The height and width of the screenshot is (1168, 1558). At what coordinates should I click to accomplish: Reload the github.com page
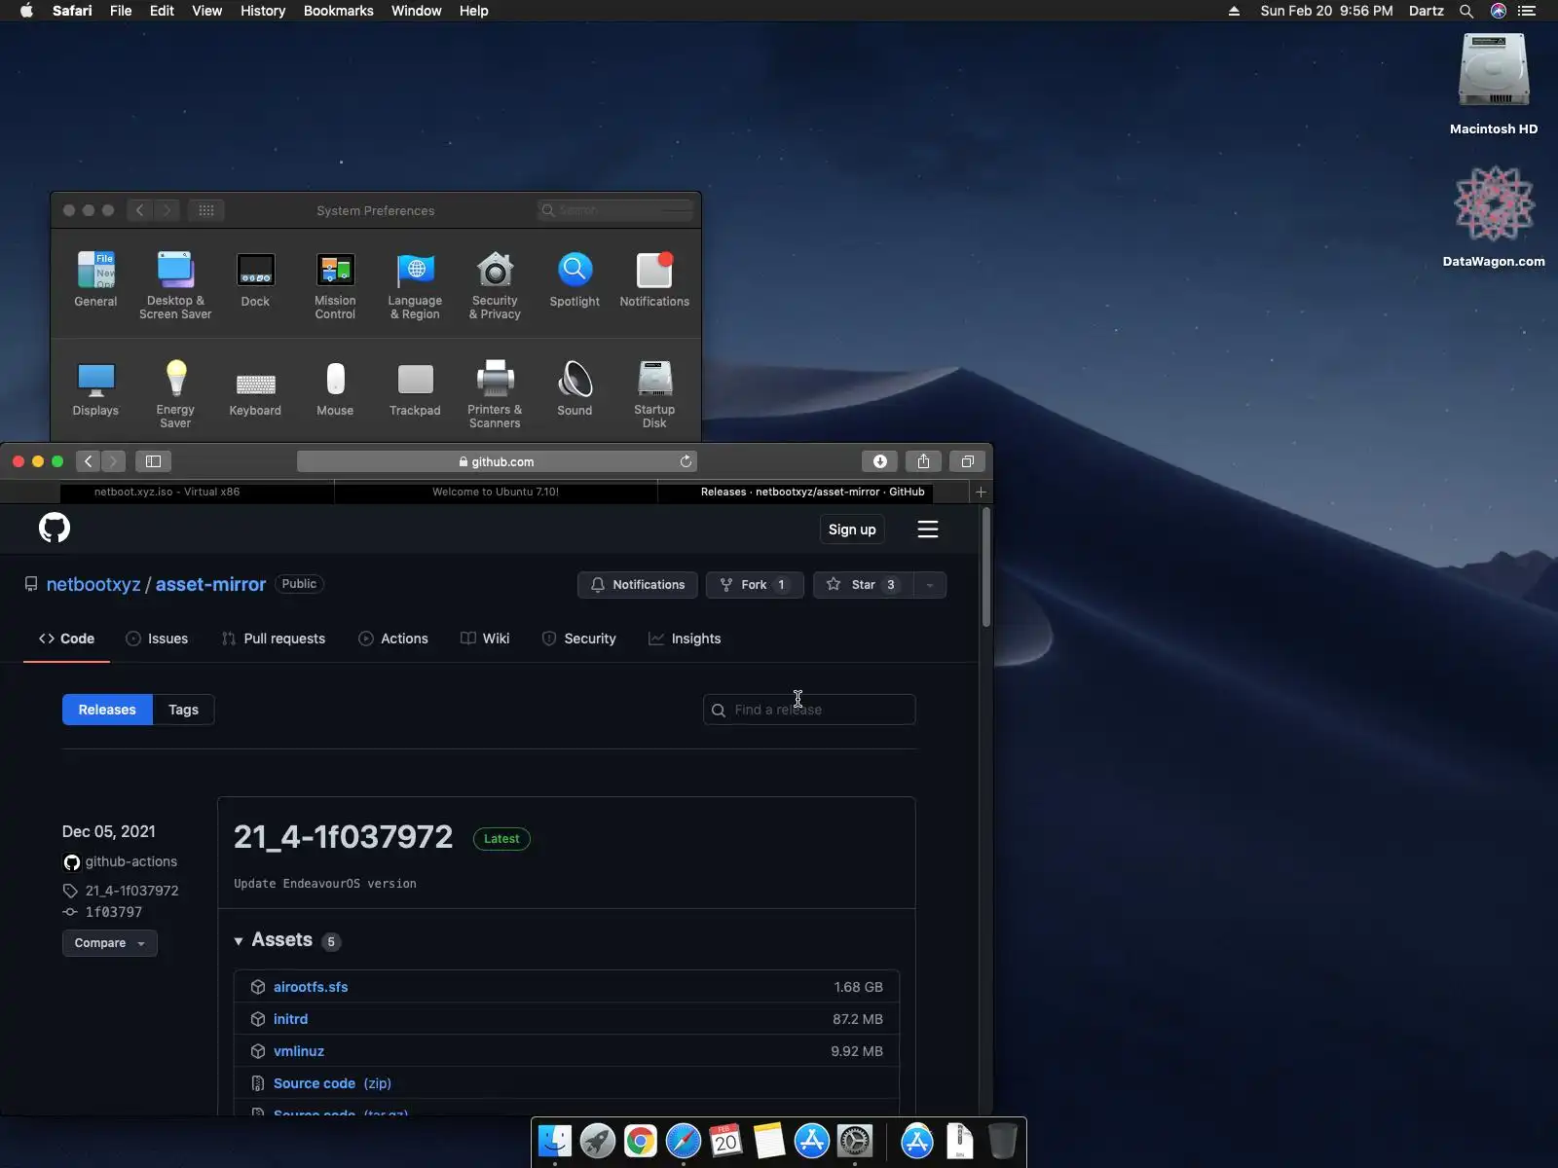[x=686, y=461]
